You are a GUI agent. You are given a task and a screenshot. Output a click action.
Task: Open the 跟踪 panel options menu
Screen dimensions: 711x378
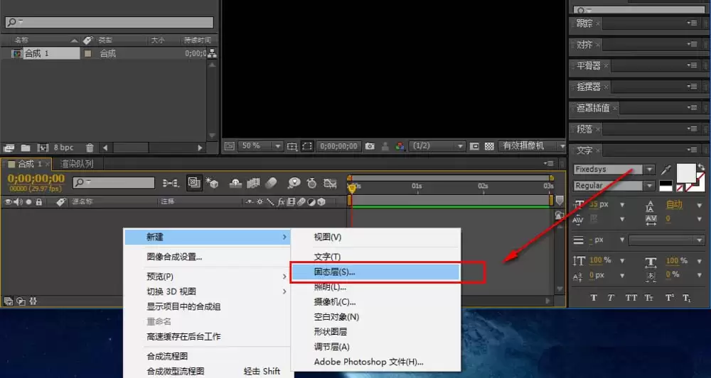coord(692,23)
